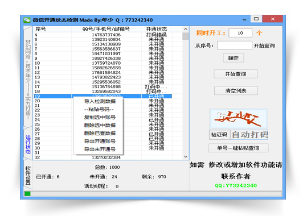
Task: Select row with number 18927426338
Action: tap(103, 58)
